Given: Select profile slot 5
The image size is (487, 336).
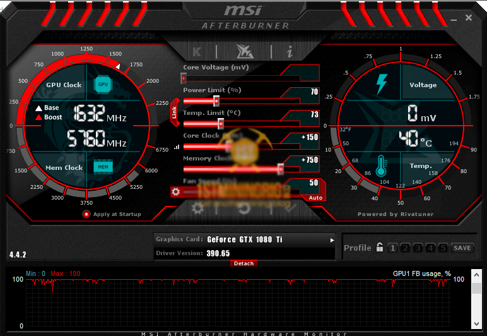Looking at the screenshot, I should (443, 248).
